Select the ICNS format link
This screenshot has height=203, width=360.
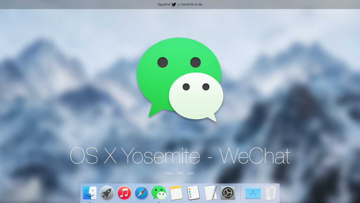(169, 174)
